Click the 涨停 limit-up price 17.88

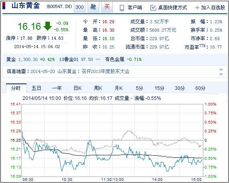pos(26,39)
